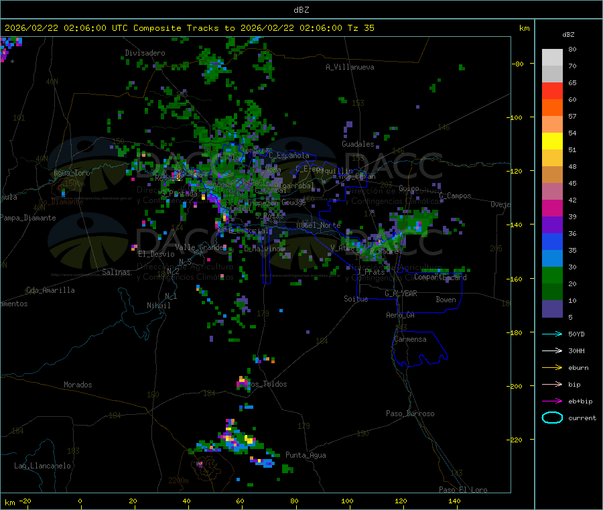Click the Guadales map label
603x510 pixels.
pyautogui.click(x=358, y=144)
